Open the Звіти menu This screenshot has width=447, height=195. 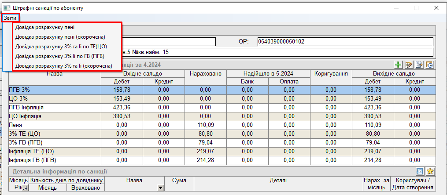pos(10,18)
